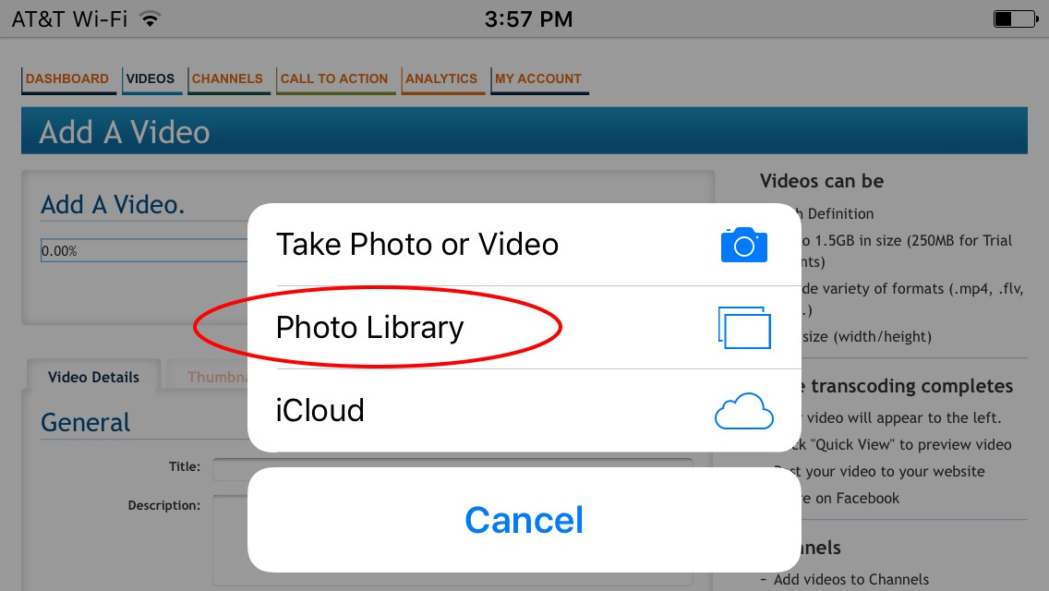The width and height of the screenshot is (1049, 591).
Task: Tap the battery indicator icon
Action: 1016,18
